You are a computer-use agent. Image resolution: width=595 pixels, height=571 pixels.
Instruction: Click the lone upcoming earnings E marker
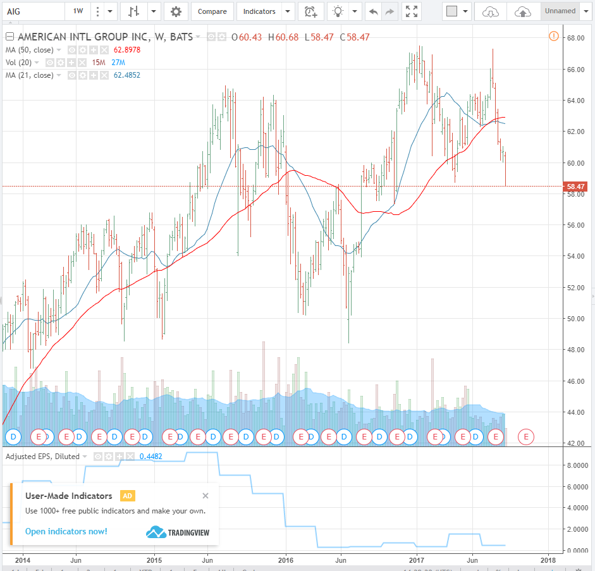click(x=526, y=437)
